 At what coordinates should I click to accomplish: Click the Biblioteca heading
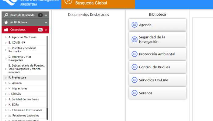pyautogui.click(x=157, y=14)
